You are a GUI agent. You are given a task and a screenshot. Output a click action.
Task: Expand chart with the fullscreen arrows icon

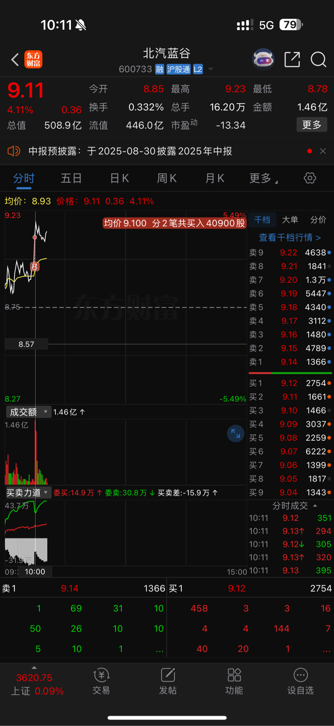pos(236,433)
